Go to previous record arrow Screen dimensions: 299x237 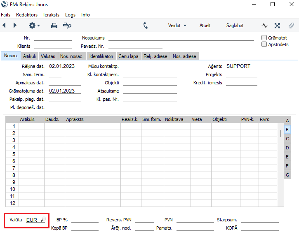pos(5,26)
